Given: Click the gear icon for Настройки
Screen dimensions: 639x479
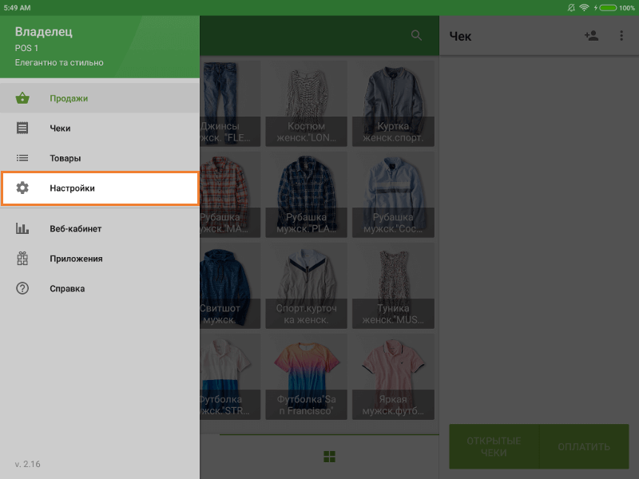Looking at the screenshot, I should (22, 188).
